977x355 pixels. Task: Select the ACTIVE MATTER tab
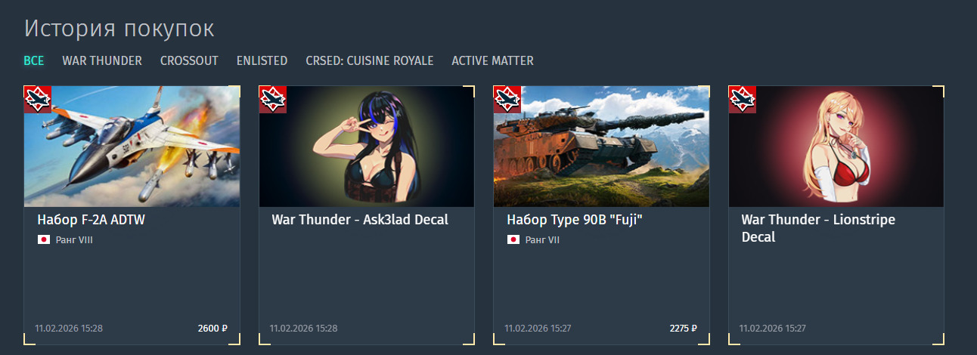click(x=492, y=60)
